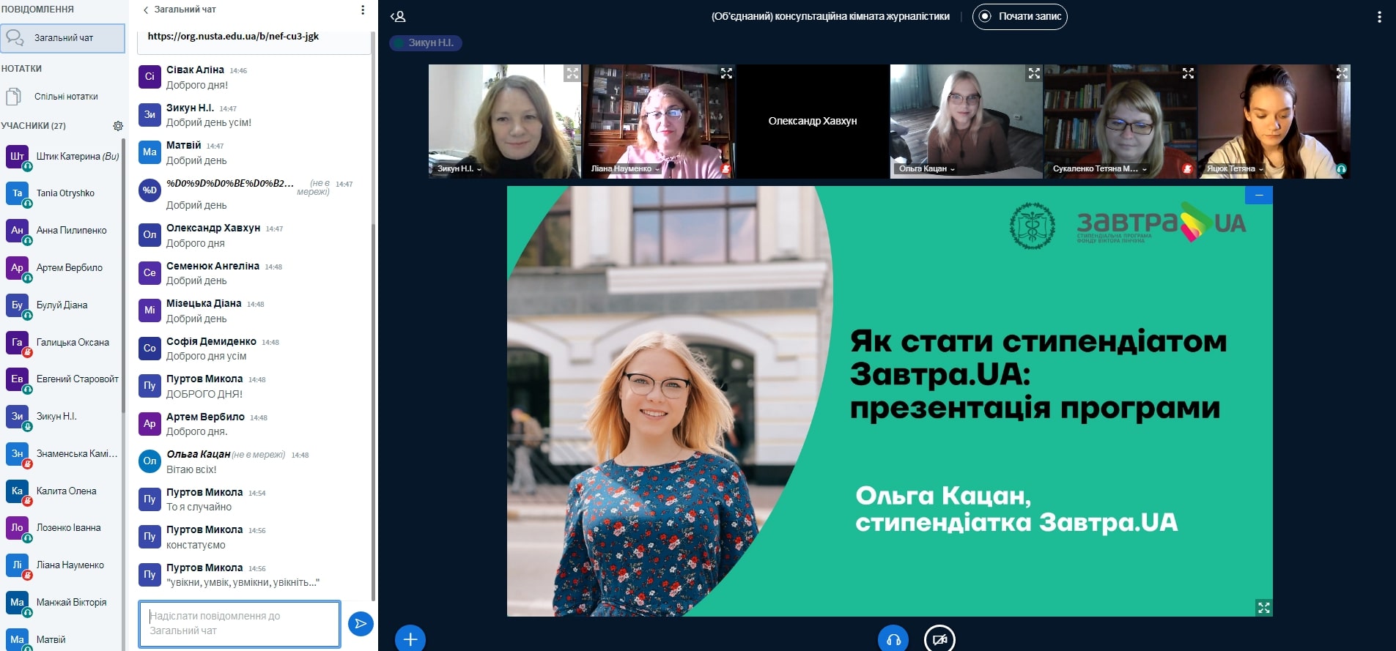Select participant Артем Вербило in the users list
1396x651 pixels.
click(62, 267)
